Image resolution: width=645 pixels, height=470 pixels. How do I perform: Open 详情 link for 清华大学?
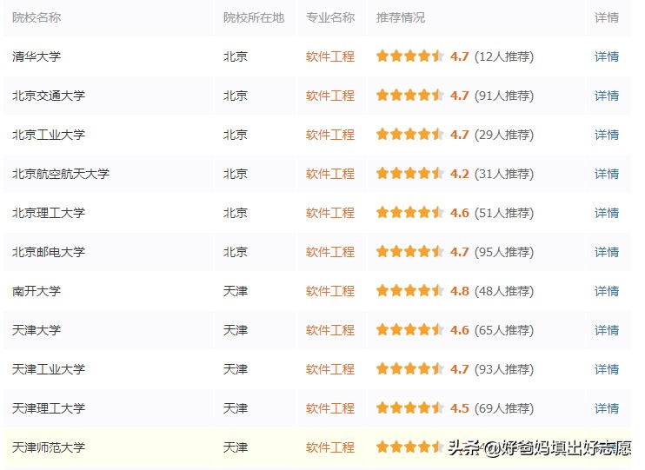(x=607, y=56)
